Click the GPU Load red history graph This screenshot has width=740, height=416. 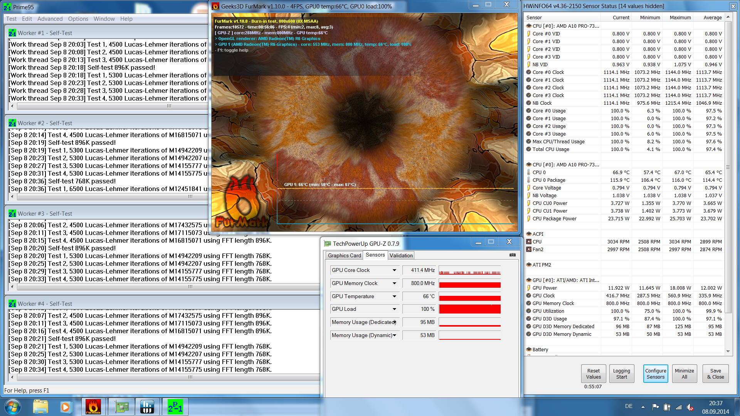tap(470, 309)
